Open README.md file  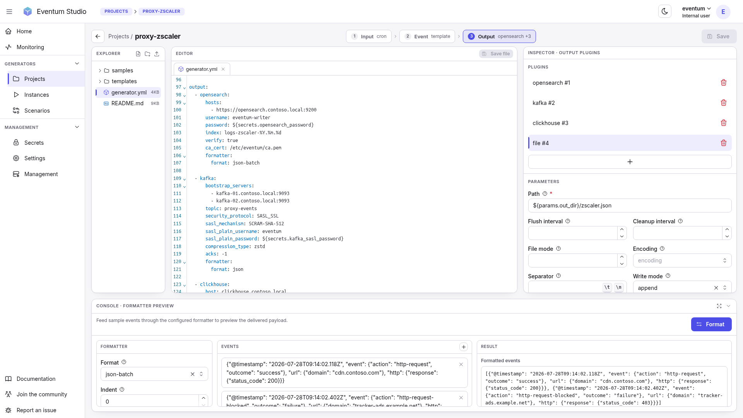pyautogui.click(x=128, y=103)
